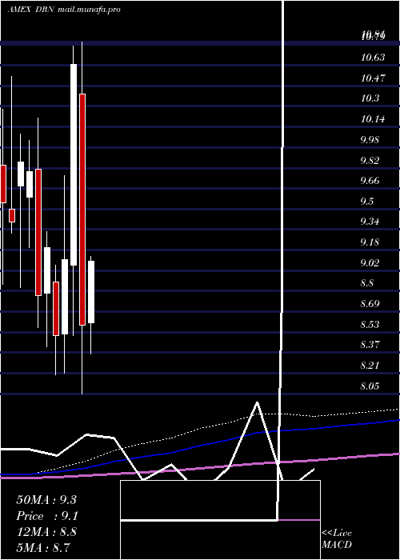The height and width of the screenshot is (560, 400).
Task: Select the 9.5 price axis label
Action: click(x=366, y=201)
